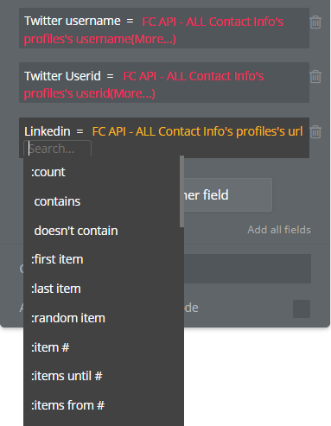Remove the Linkedin field with trash icon

tap(315, 131)
